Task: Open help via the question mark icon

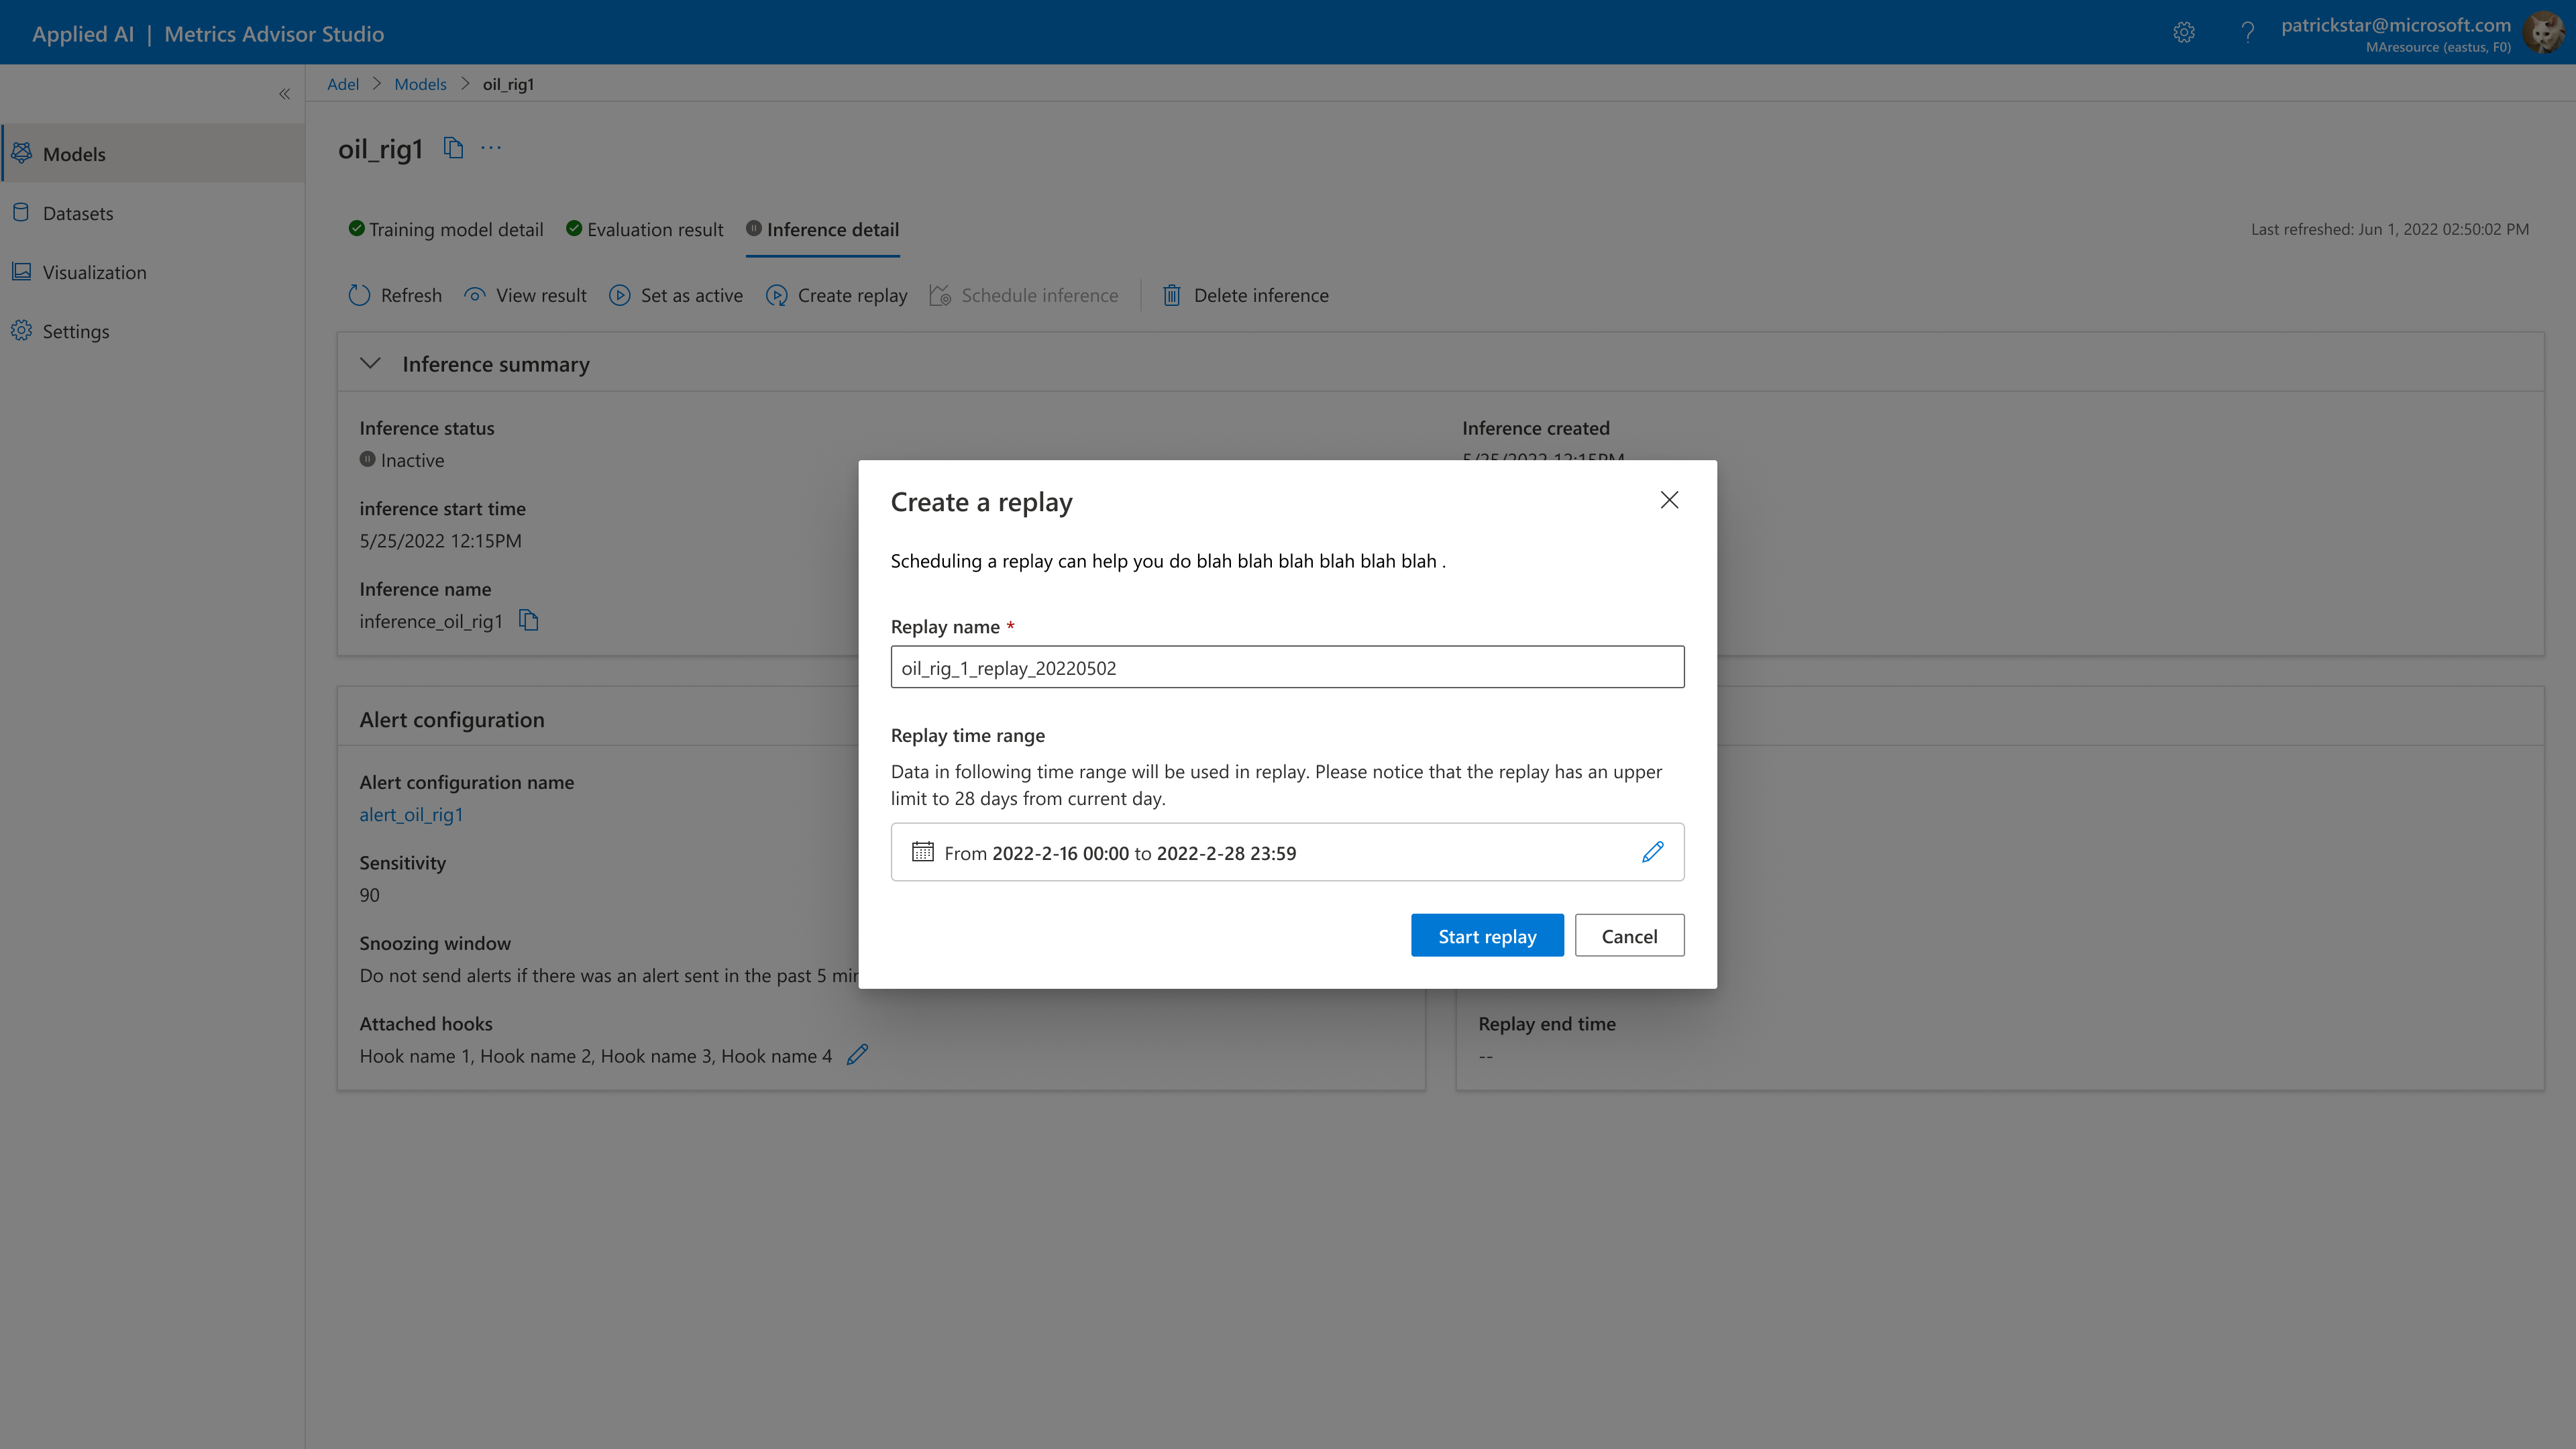Action: click(2247, 33)
